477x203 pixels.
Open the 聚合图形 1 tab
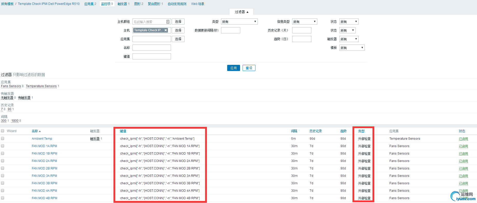[155, 4]
